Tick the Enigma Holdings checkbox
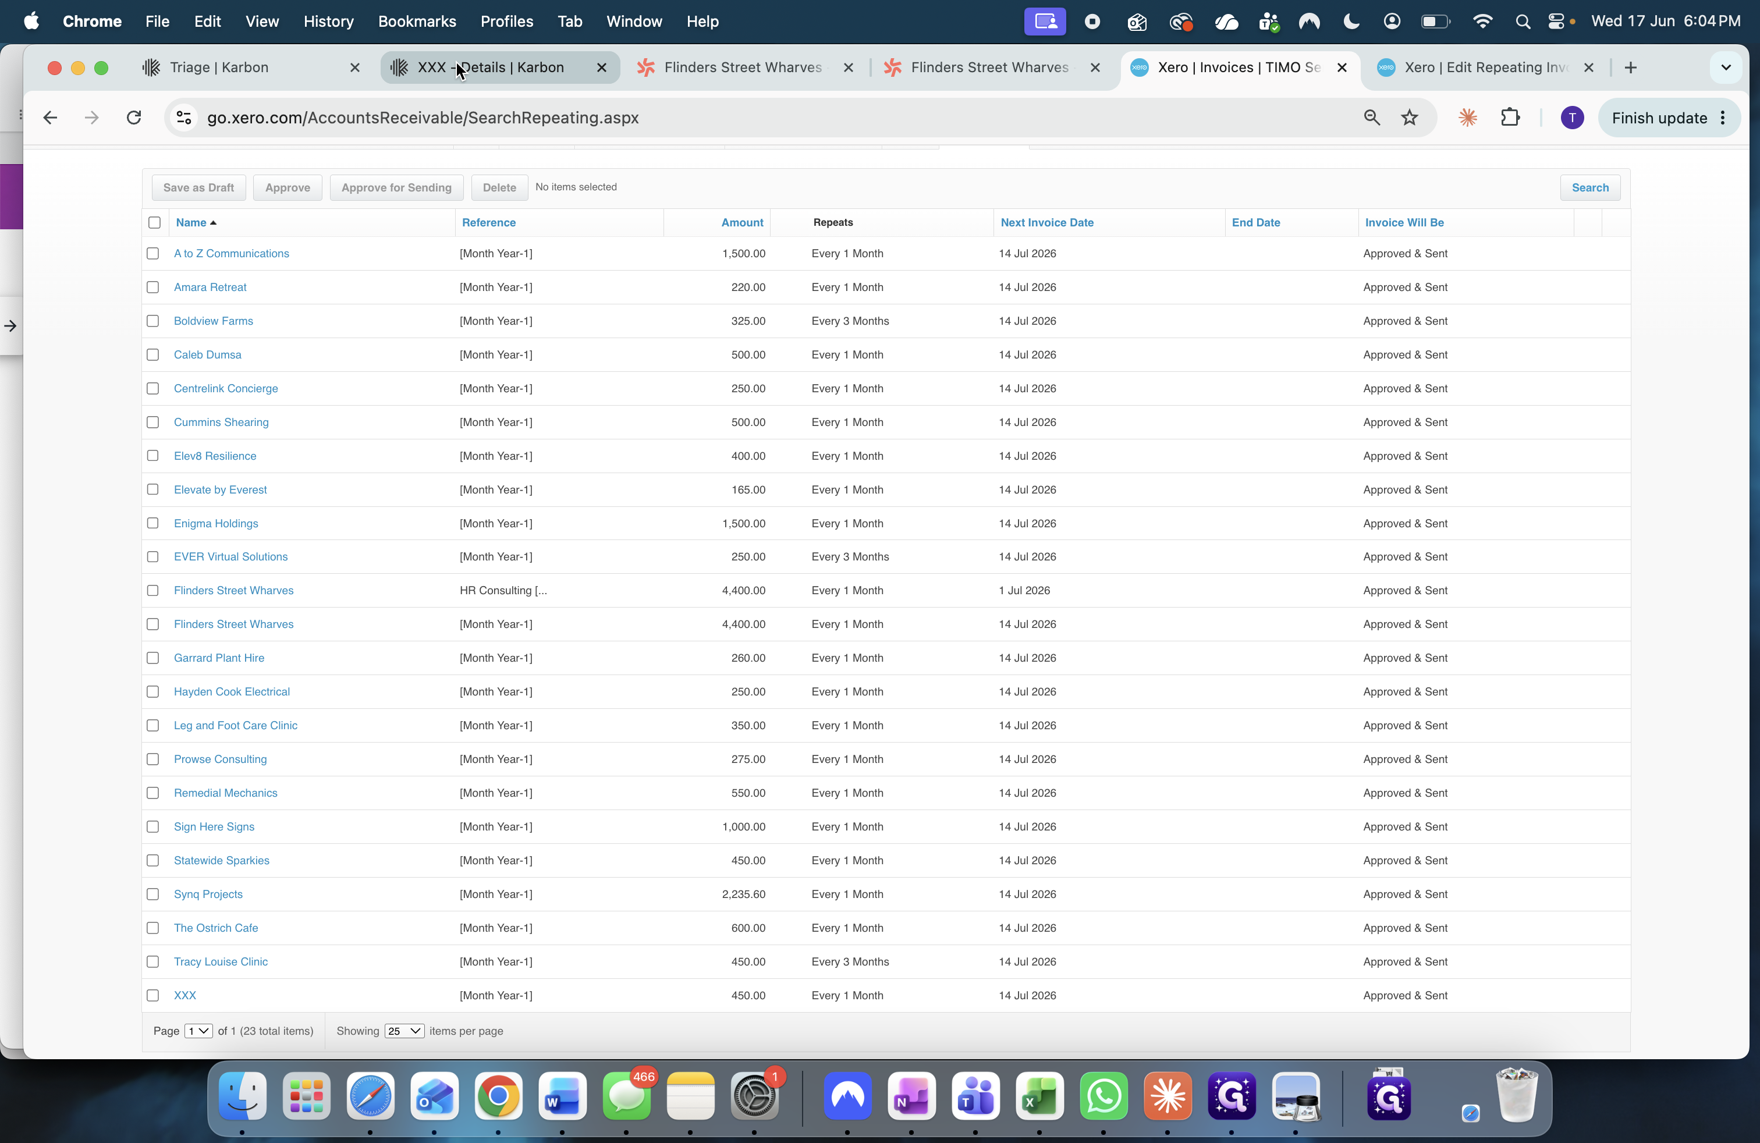 click(x=152, y=523)
